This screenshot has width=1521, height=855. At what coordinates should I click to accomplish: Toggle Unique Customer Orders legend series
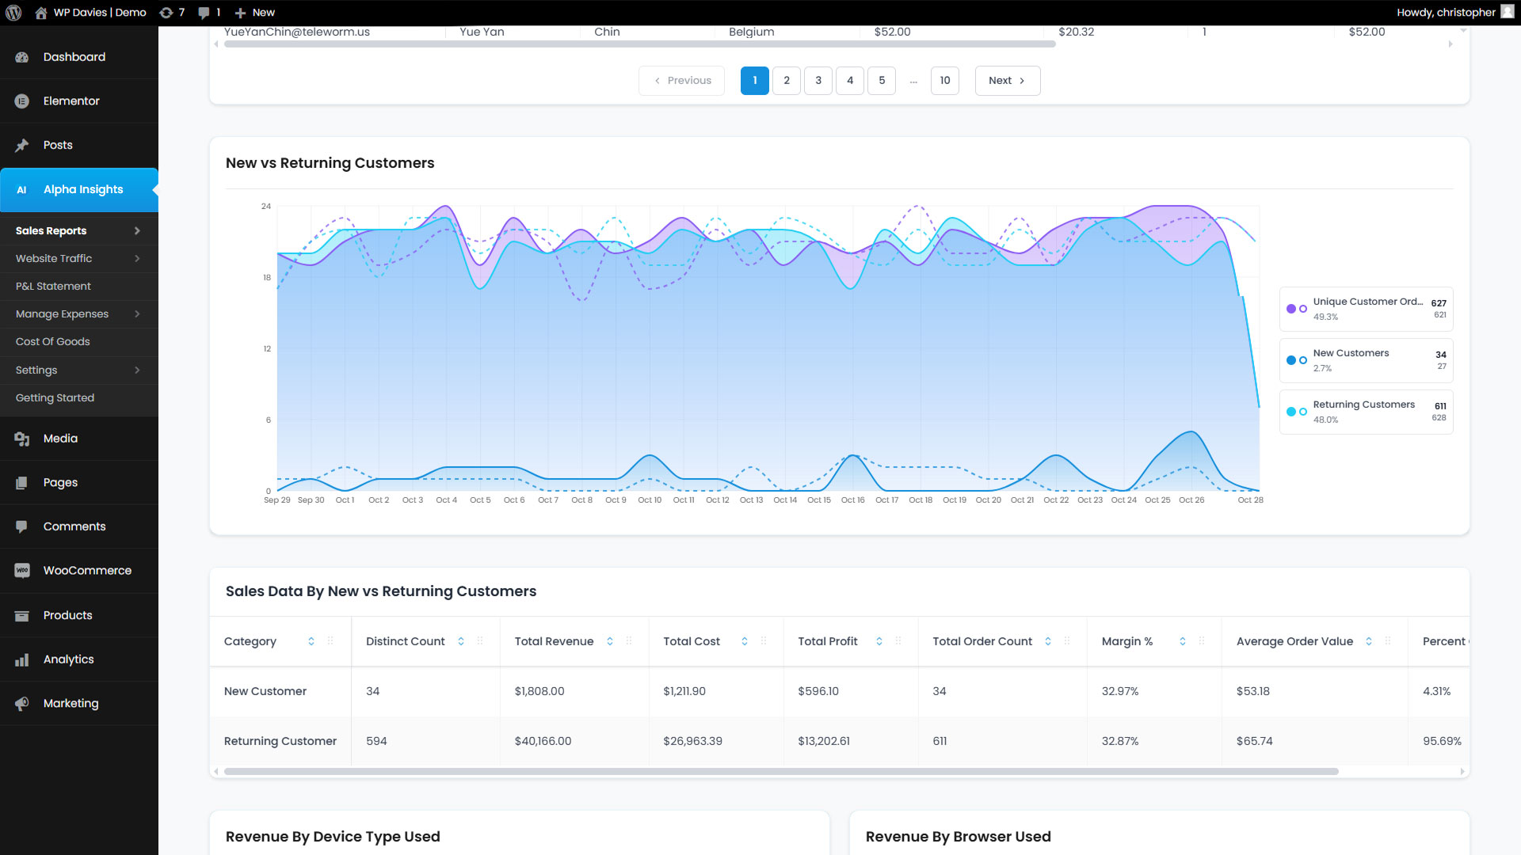1366,309
